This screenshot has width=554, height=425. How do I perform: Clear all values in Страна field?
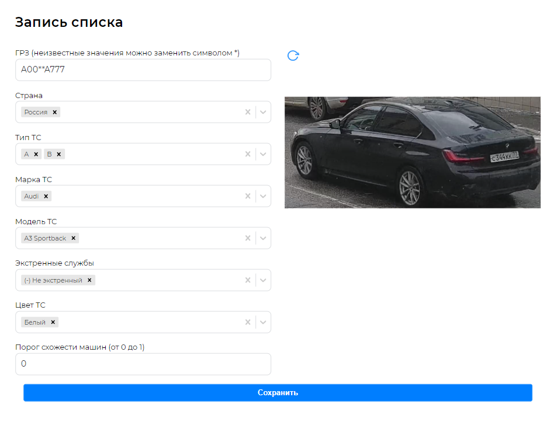pyautogui.click(x=248, y=112)
